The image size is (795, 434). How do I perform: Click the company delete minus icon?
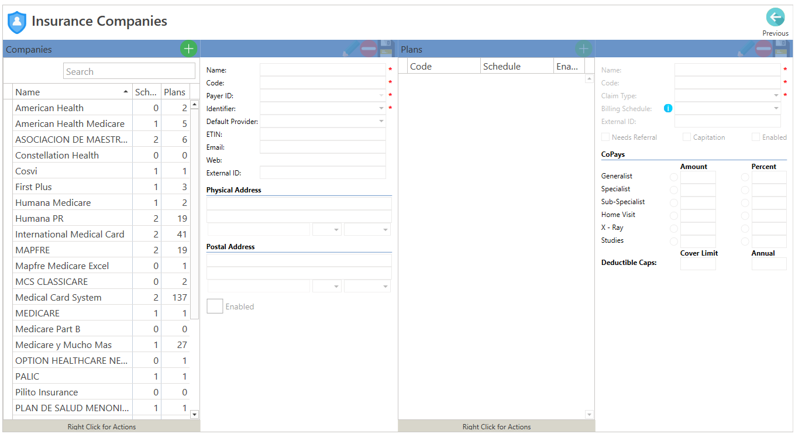[x=369, y=49]
